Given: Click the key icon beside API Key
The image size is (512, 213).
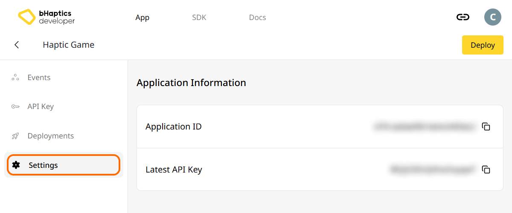Looking at the screenshot, I should [15, 106].
